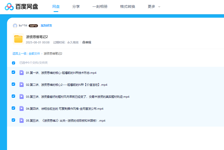Switch to the 分享 tab
224x150 pixels.
[x=76, y=7]
